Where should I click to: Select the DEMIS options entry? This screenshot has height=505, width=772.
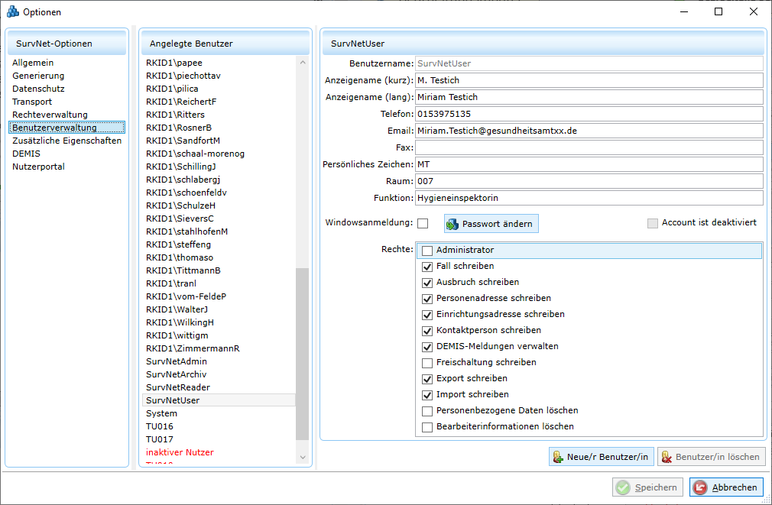(x=26, y=154)
